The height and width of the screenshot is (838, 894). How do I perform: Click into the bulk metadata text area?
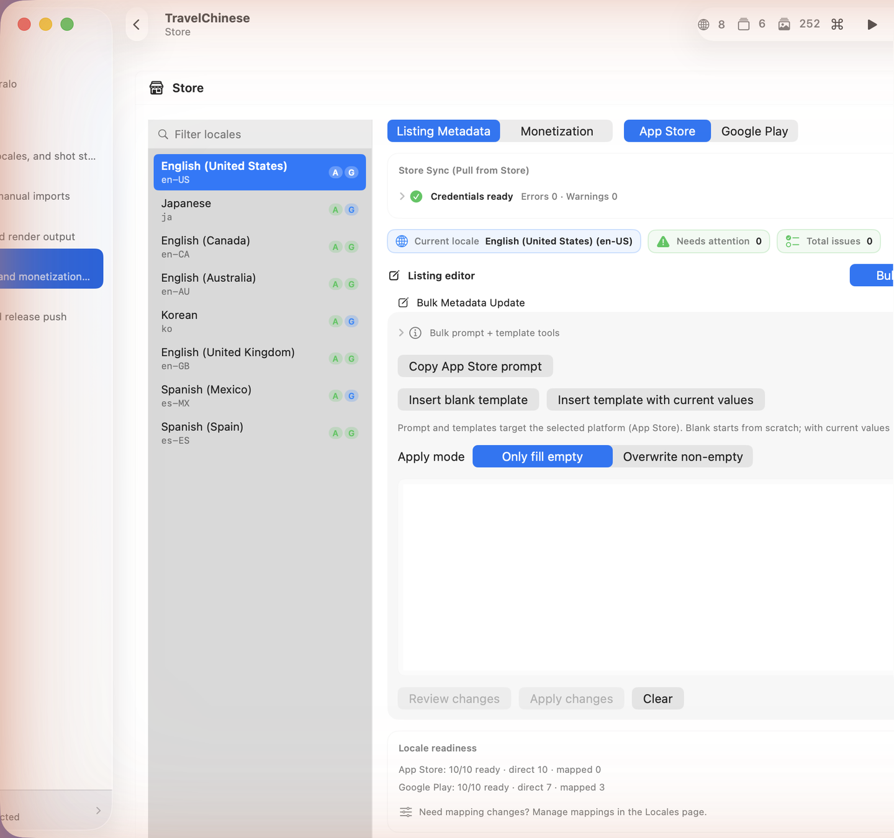646,577
